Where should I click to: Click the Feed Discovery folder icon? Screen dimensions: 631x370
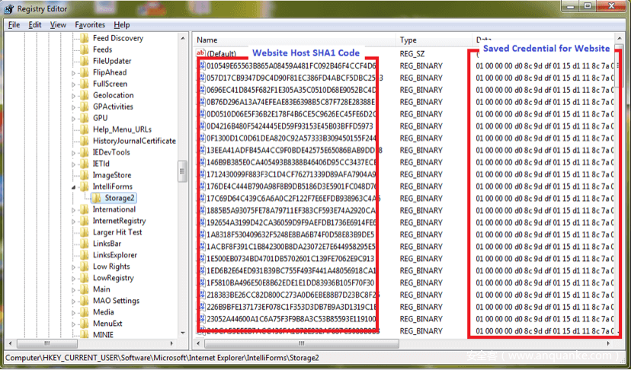(x=85, y=38)
